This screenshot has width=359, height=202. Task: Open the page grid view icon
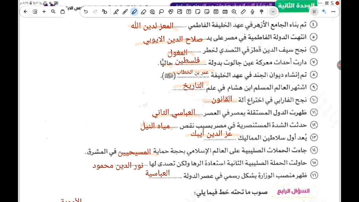pos(35,12)
